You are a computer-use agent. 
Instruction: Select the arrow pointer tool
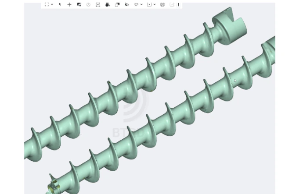60,4
